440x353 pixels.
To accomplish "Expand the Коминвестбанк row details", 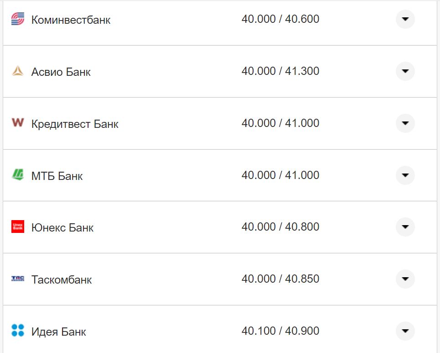I will [405, 19].
